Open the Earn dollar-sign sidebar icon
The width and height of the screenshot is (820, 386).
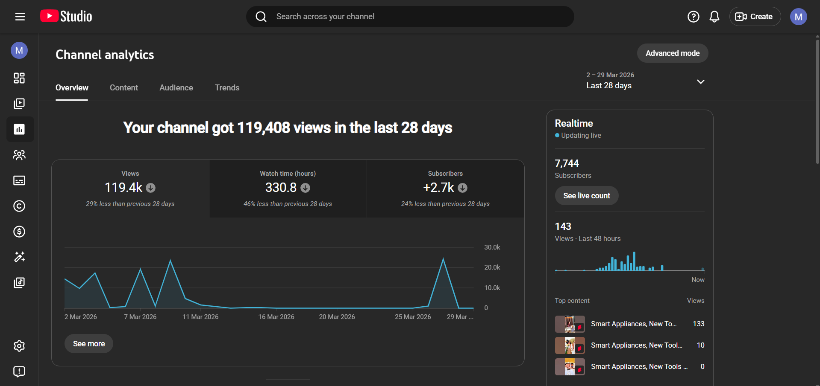(x=19, y=232)
